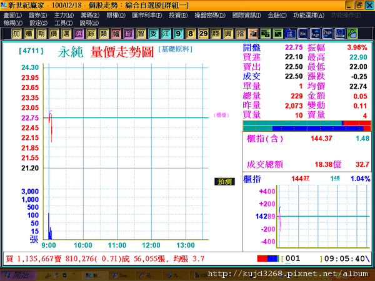Click the green key icon in the toolbar
This screenshot has height=281, width=375.
click(352, 34)
